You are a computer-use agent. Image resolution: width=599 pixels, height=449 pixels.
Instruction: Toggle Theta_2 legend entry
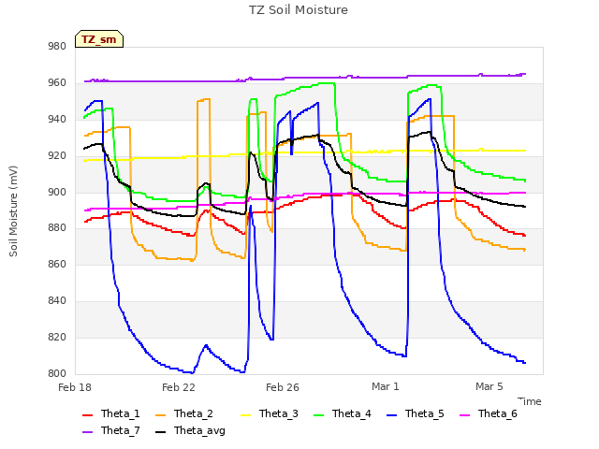[x=184, y=413]
